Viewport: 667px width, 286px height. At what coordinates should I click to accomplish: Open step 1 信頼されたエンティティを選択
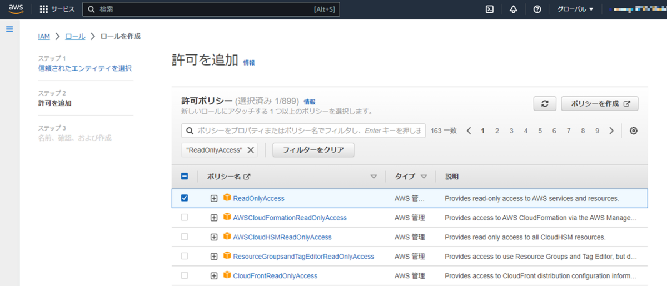click(85, 68)
